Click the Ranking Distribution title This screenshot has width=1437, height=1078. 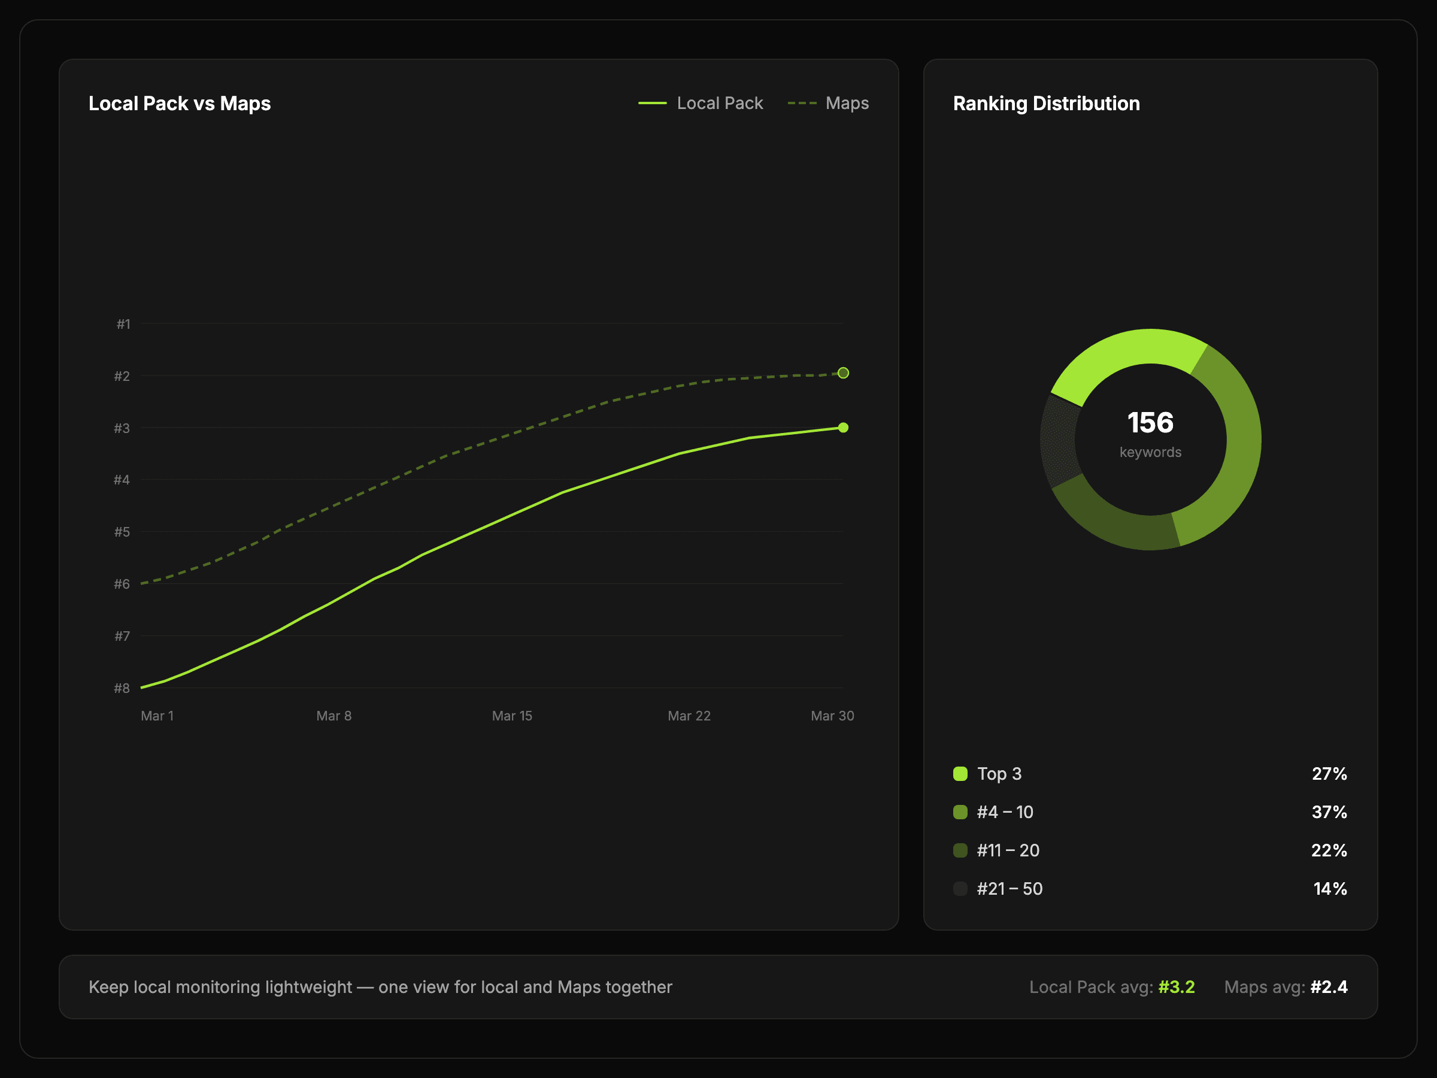[x=1046, y=104]
